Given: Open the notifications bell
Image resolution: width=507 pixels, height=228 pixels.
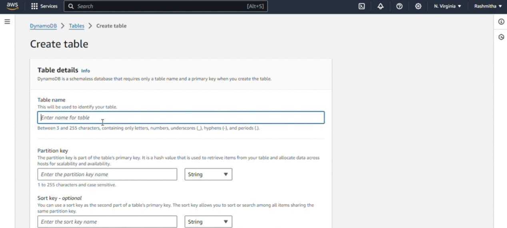Looking at the screenshot, I should point(380,6).
